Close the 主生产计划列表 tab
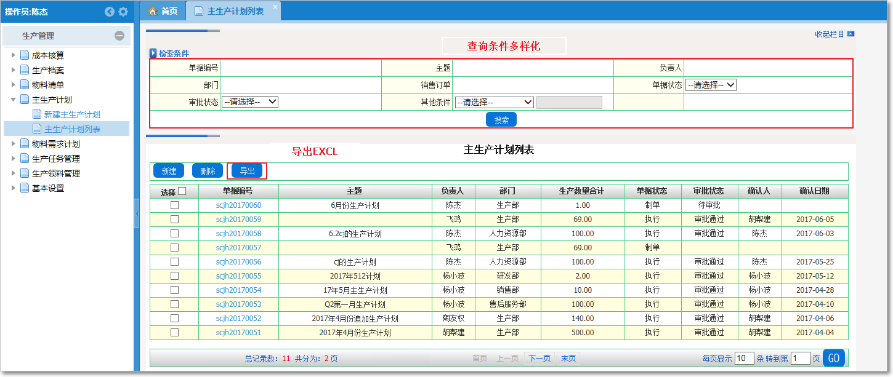 click(275, 6)
